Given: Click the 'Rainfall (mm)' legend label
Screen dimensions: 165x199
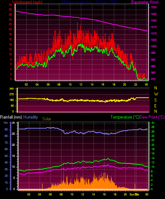Looking at the screenshot, I should tap(11, 117).
